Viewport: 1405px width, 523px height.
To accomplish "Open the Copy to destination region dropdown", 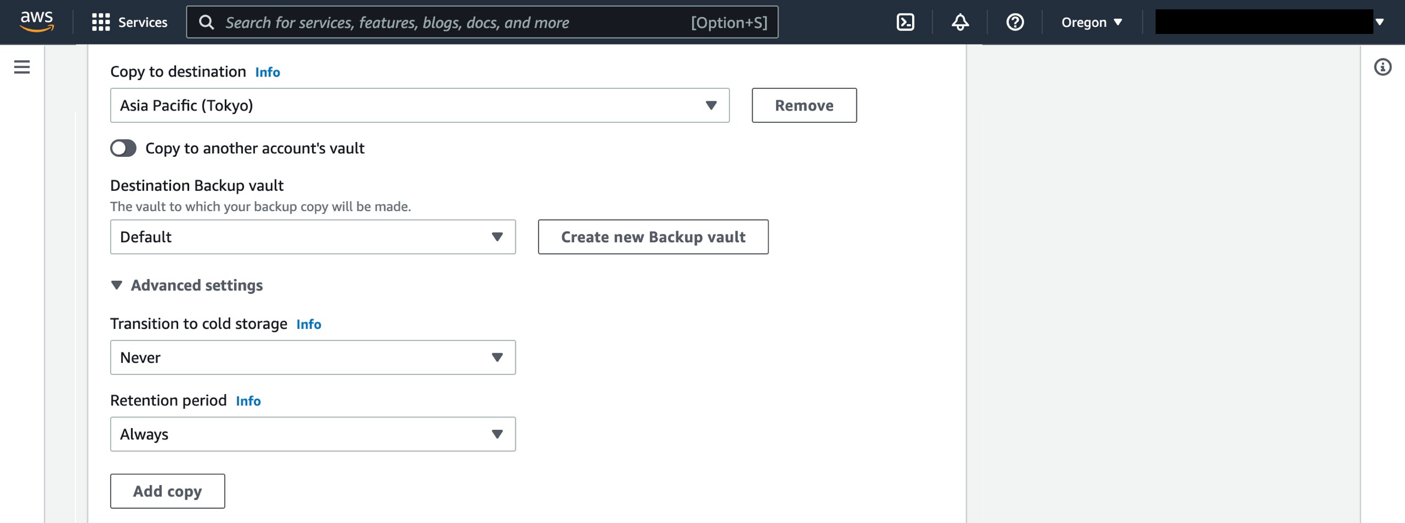I will click(420, 105).
